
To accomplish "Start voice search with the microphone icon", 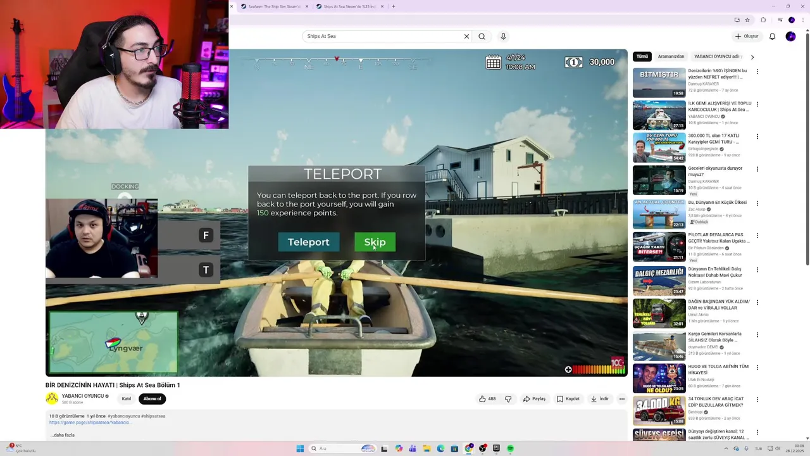I will 503,36.
